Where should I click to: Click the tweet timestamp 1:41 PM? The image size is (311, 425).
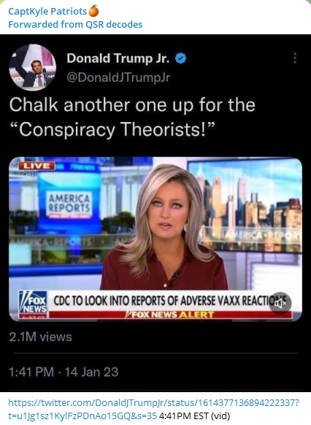click(x=31, y=372)
